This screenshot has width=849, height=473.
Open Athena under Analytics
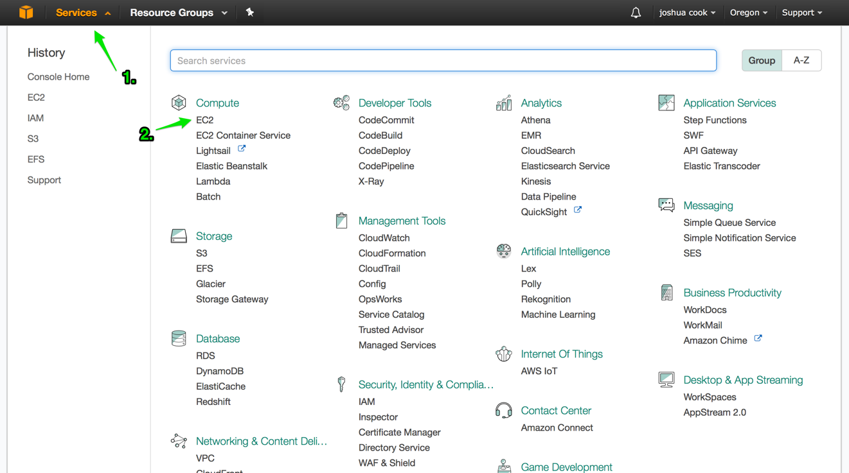click(x=535, y=120)
